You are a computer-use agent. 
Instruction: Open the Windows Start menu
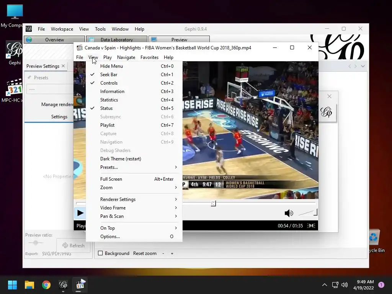click(x=12, y=284)
